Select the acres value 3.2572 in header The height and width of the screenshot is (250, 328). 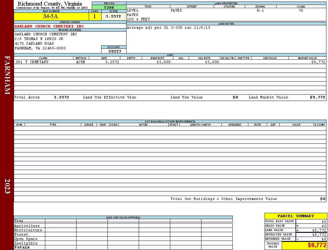pyautogui.click(x=113, y=16)
